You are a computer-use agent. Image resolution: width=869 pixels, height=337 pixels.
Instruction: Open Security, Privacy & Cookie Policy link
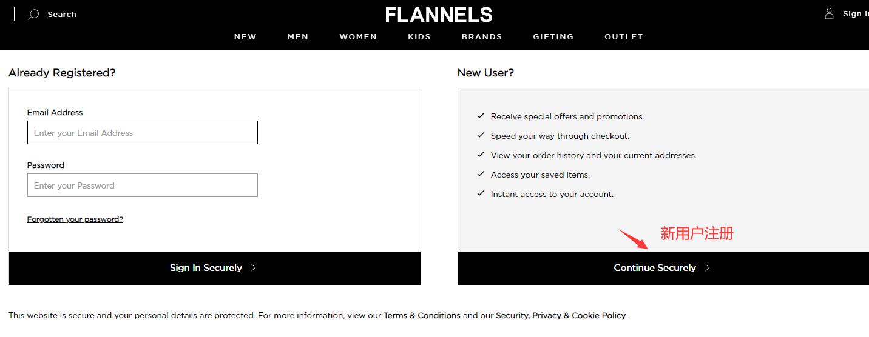click(561, 316)
